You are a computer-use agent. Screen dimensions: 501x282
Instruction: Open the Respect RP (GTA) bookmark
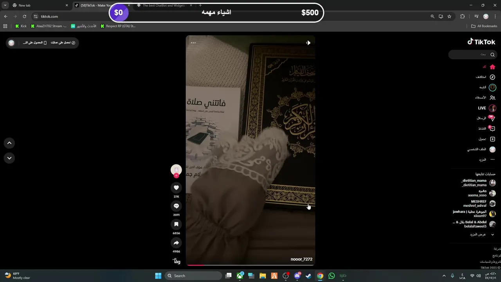pyautogui.click(x=118, y=26)
